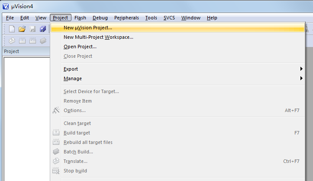Open the Debug menu
This screenshot has height=181, width=313.
[x=100, y=18]
